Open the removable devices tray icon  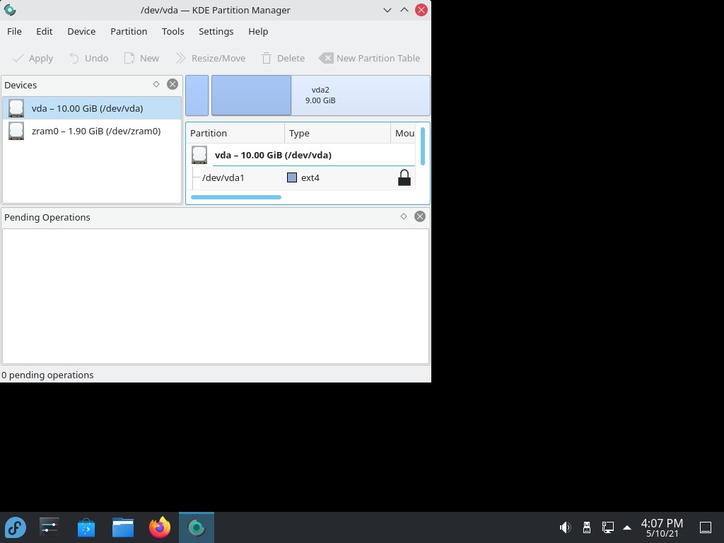(x=587, y=527)
